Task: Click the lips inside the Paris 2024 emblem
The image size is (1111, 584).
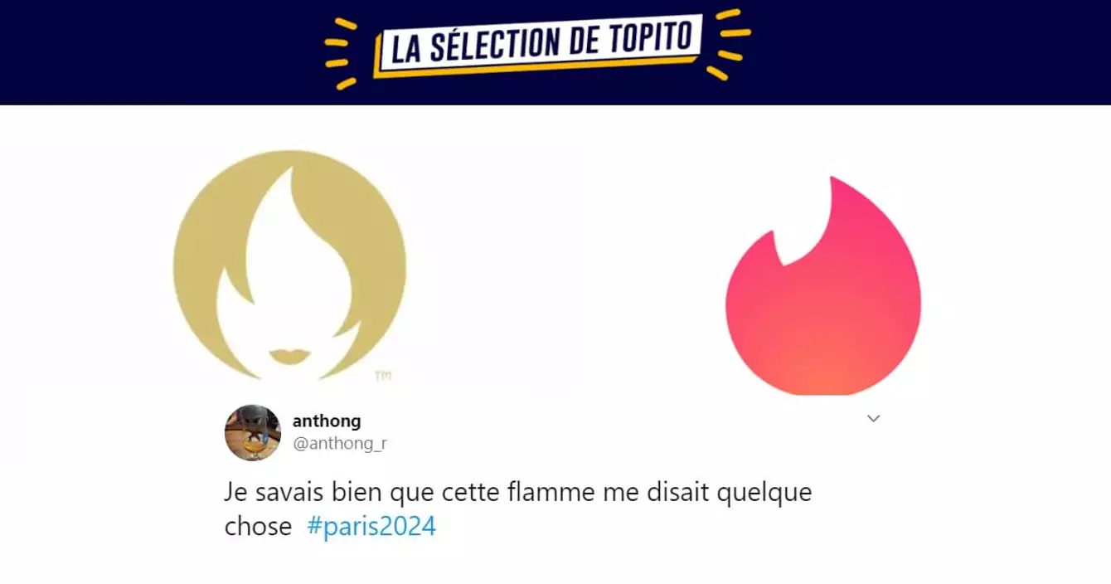Action: click(289, 356)
